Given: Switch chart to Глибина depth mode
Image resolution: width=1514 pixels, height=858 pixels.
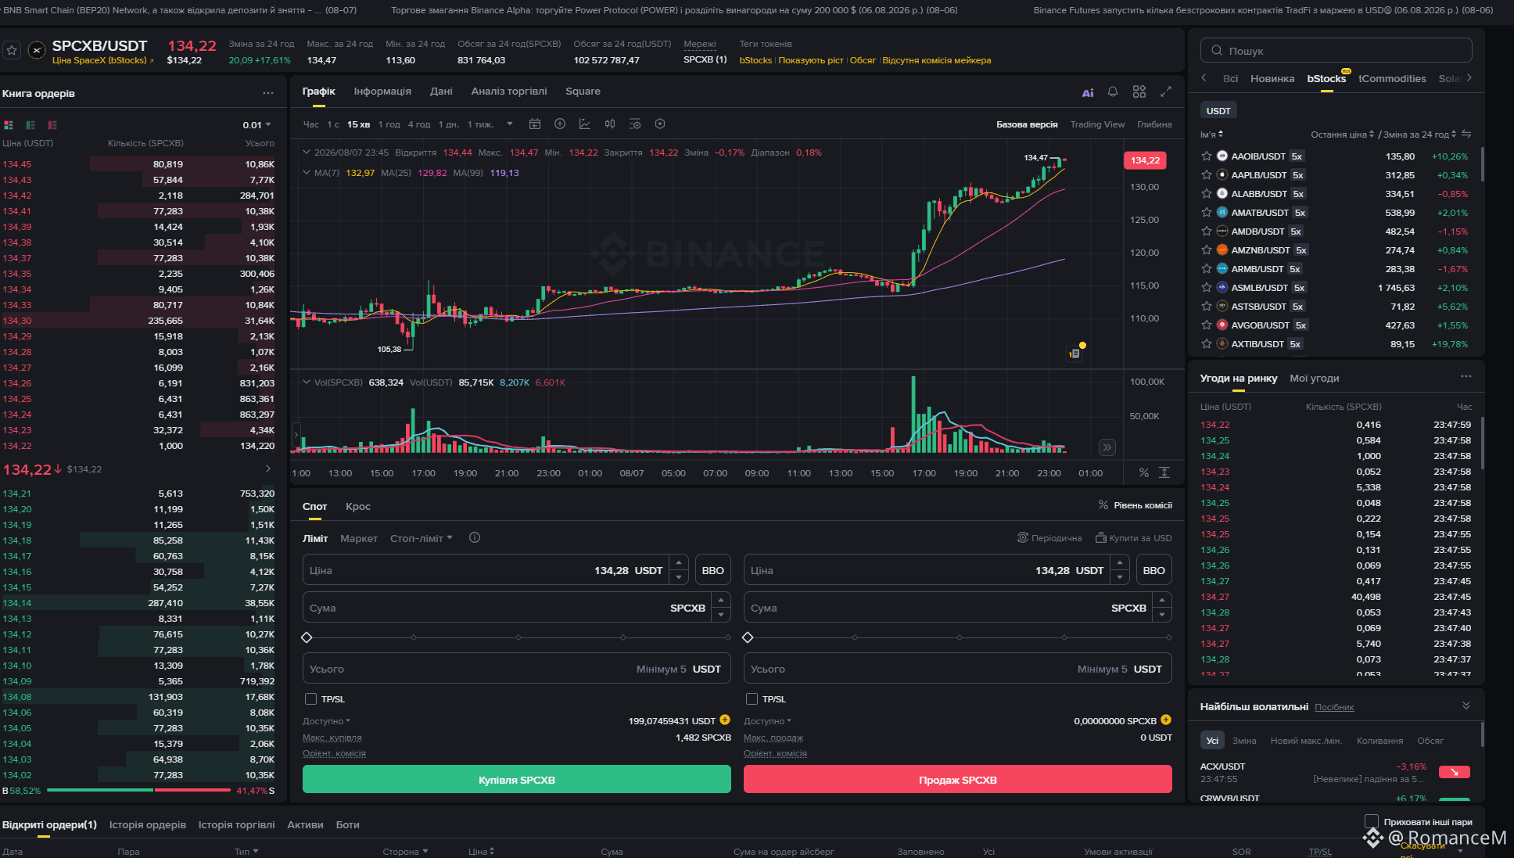Looking at the screenshot, I should 1154,124.
